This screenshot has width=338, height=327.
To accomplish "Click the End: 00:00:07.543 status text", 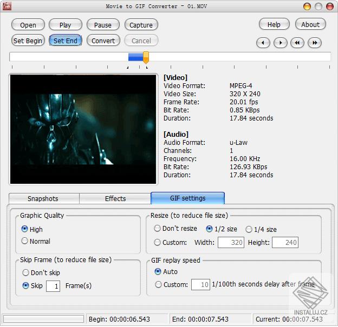I will pos(200,319).
